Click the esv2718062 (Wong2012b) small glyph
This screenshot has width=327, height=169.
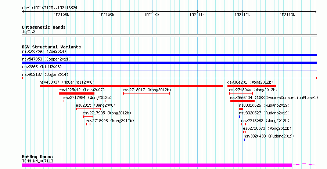(x=243, y=124)
